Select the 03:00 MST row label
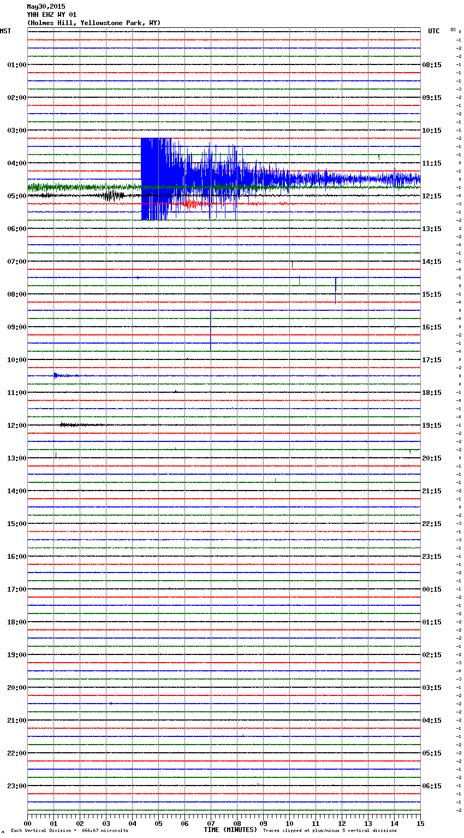 point(17,131)
